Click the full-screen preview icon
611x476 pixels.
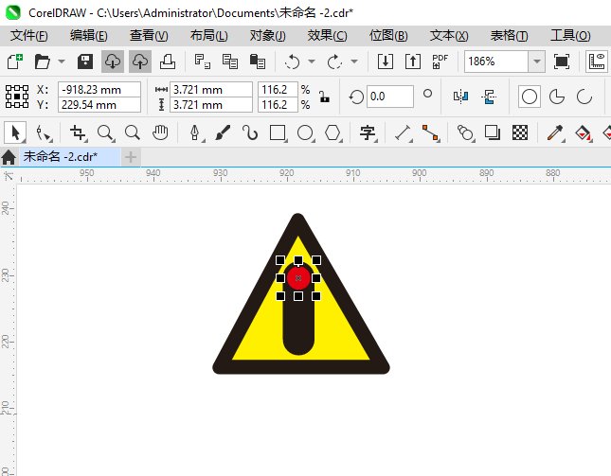click(562, 62)
